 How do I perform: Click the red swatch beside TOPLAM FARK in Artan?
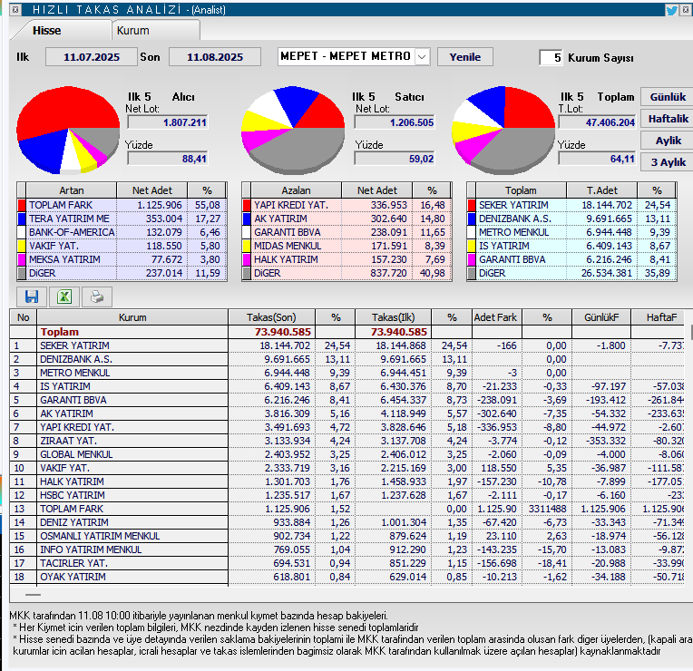[x=22, y=205]
